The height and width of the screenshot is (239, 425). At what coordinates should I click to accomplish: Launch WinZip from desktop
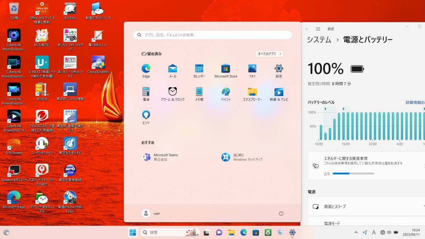[x=42, y=92]
